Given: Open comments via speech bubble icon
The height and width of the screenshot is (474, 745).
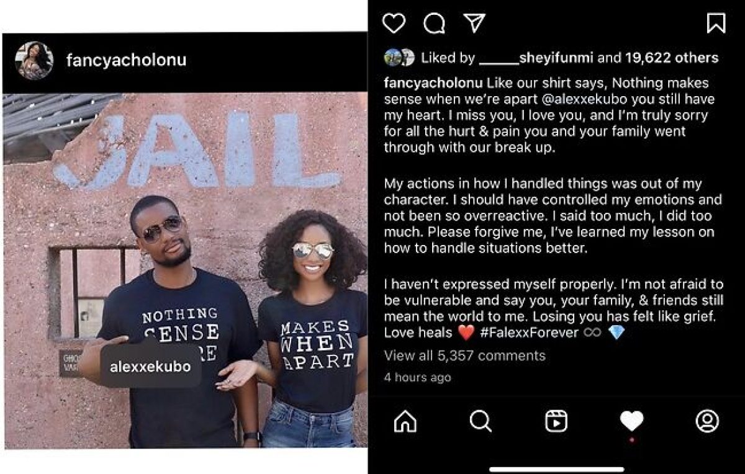Looking at the screenshot, I should 434,24.
